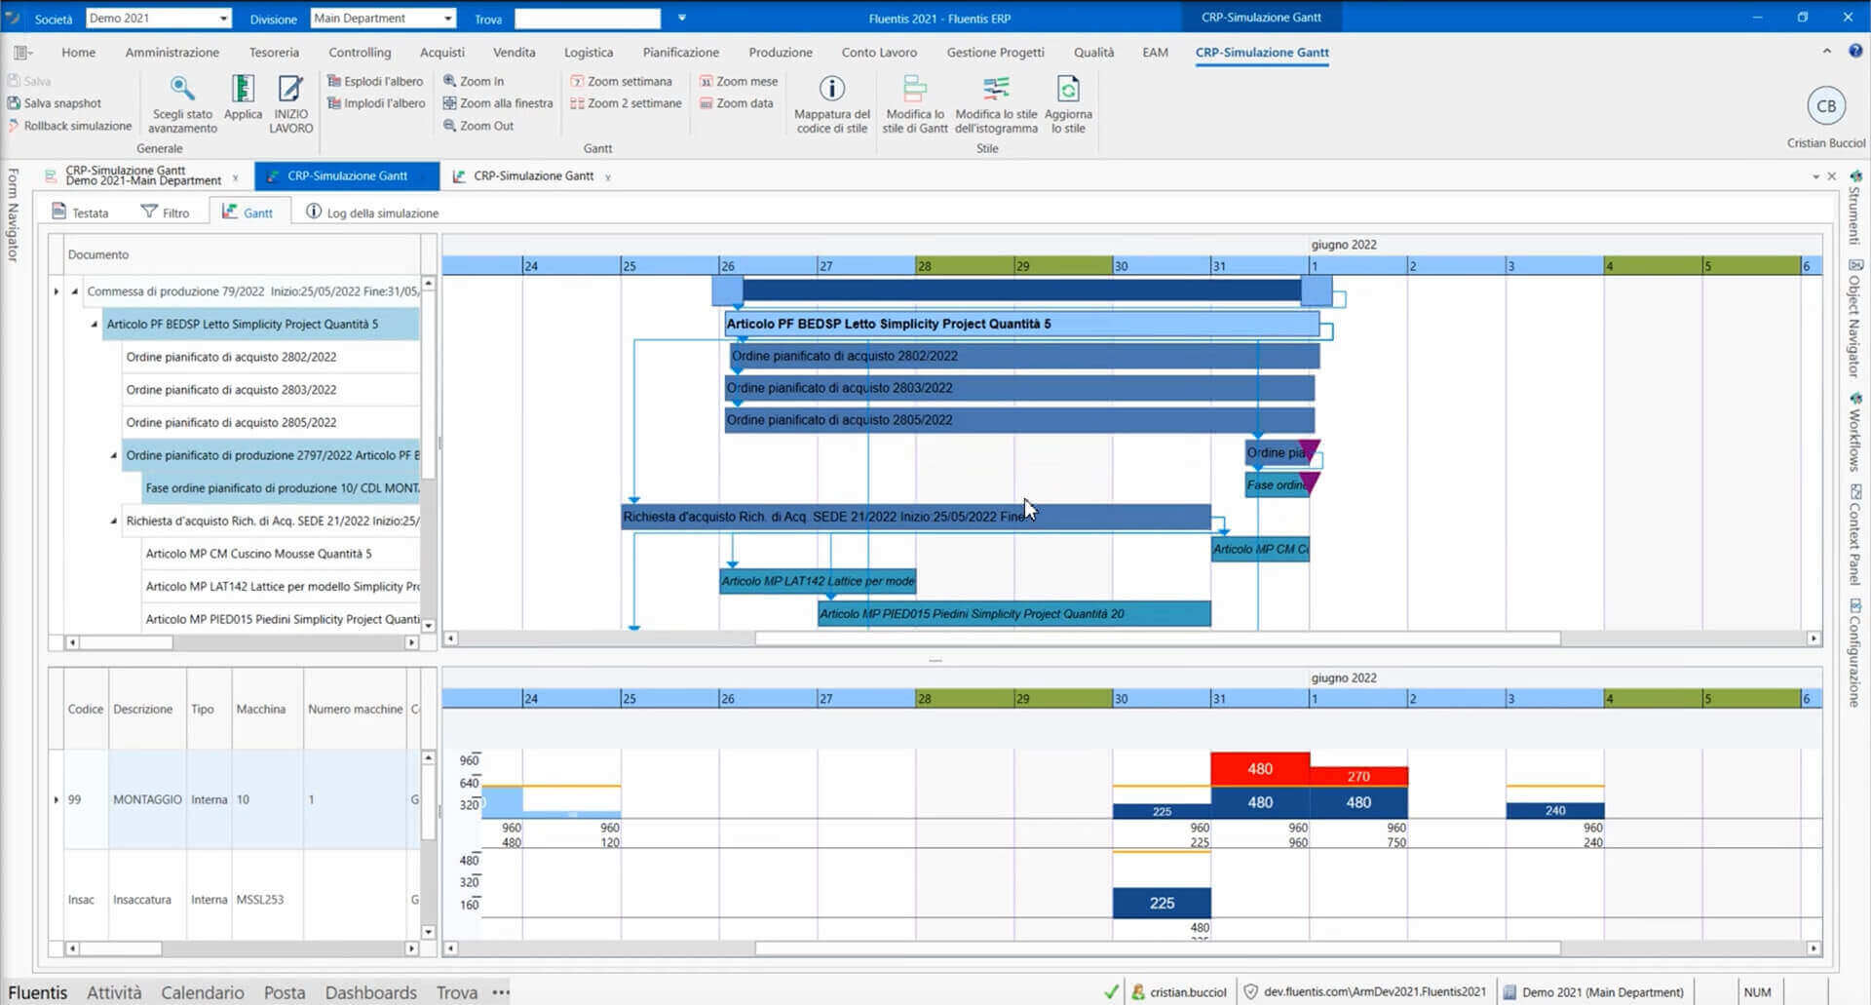This screenshot has width=1871, height=1005.
Task: Open Modifica lo stile di Gantt
Action: point(914,104)
